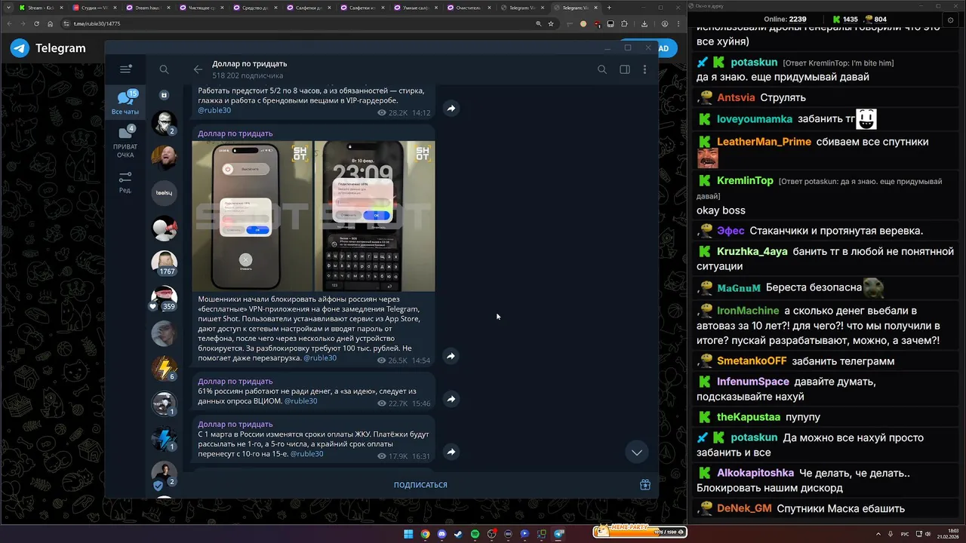Open chat with the 359 unread badge
The height and width of the screenshot is (543, 966).
164,298
